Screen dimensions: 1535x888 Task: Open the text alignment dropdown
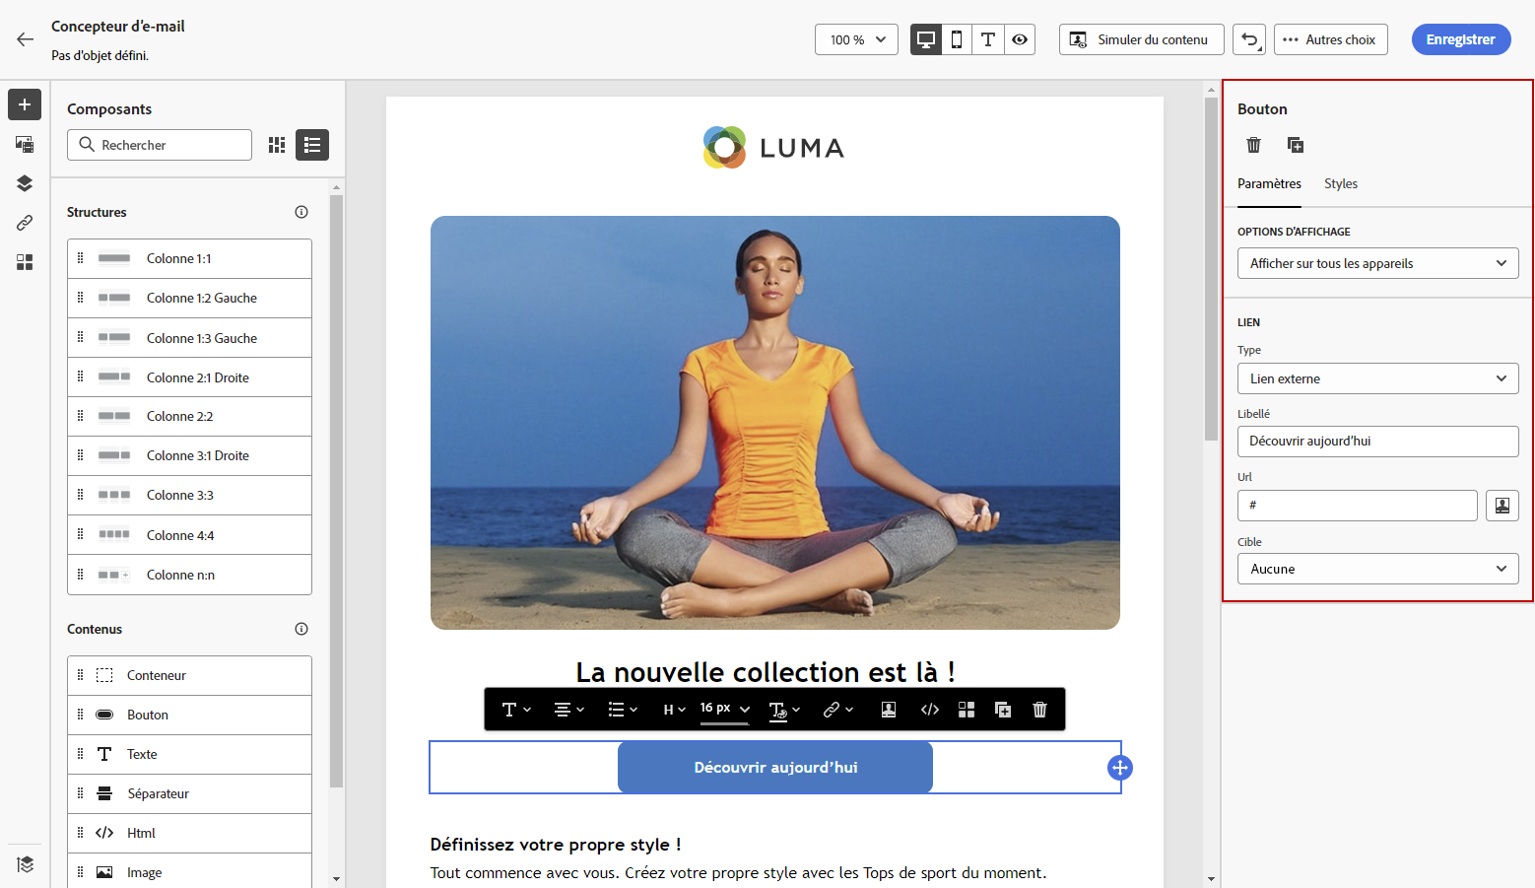(x=569, y=710)
